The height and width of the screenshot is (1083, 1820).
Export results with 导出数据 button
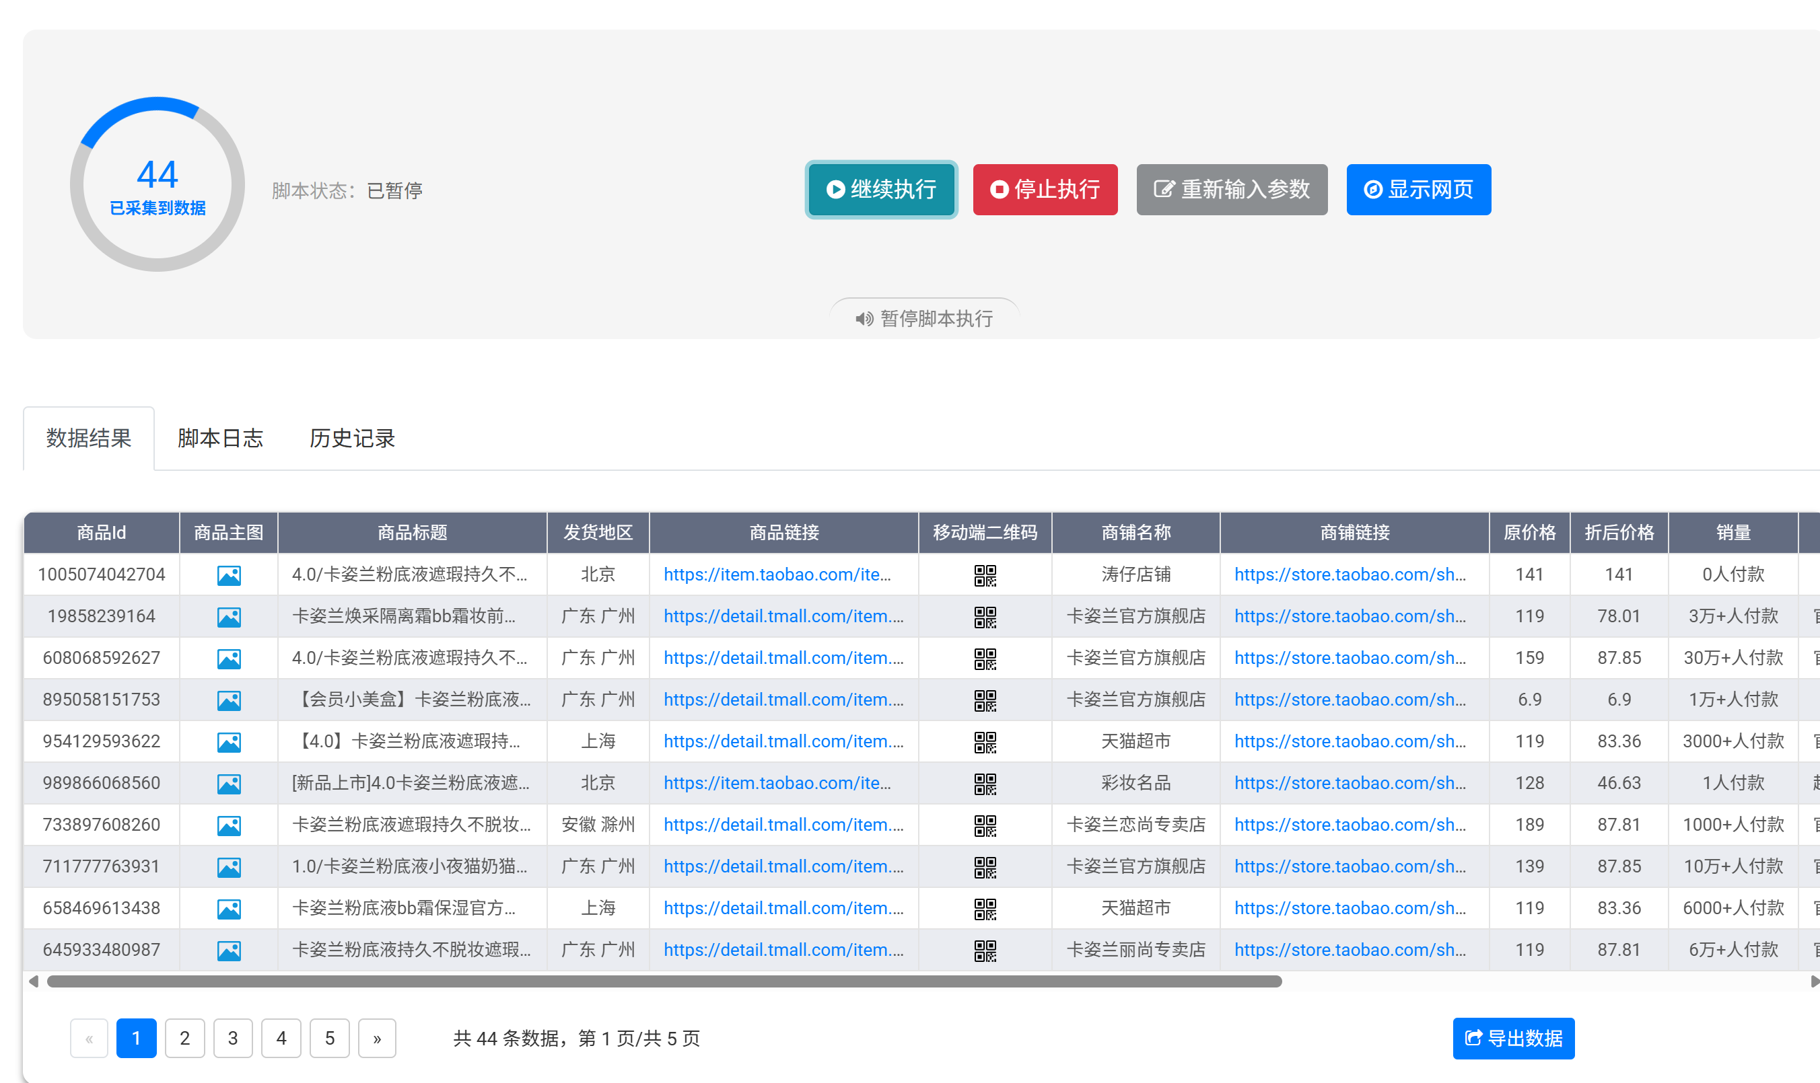tap(1512, 1037)
